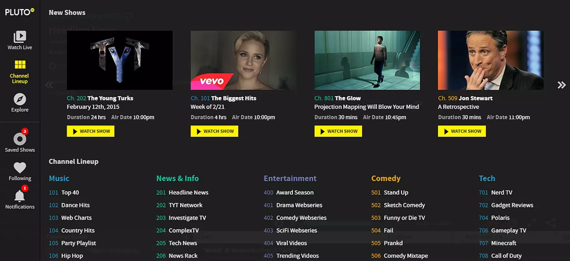The width and height of the screenshot is (570, 261).
Task: Open The Young Turks TYT thumbnail
Action: [x=120, y=60]
